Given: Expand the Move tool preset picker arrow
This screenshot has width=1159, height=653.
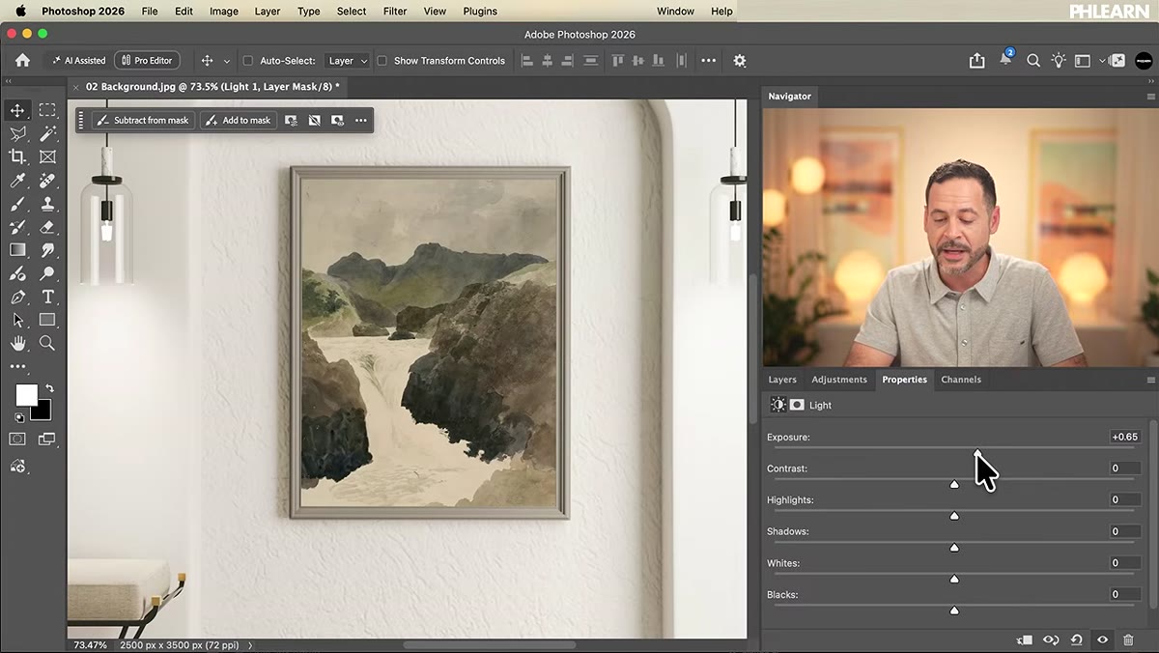Looking at the screenshot, I should coord(227,61).
